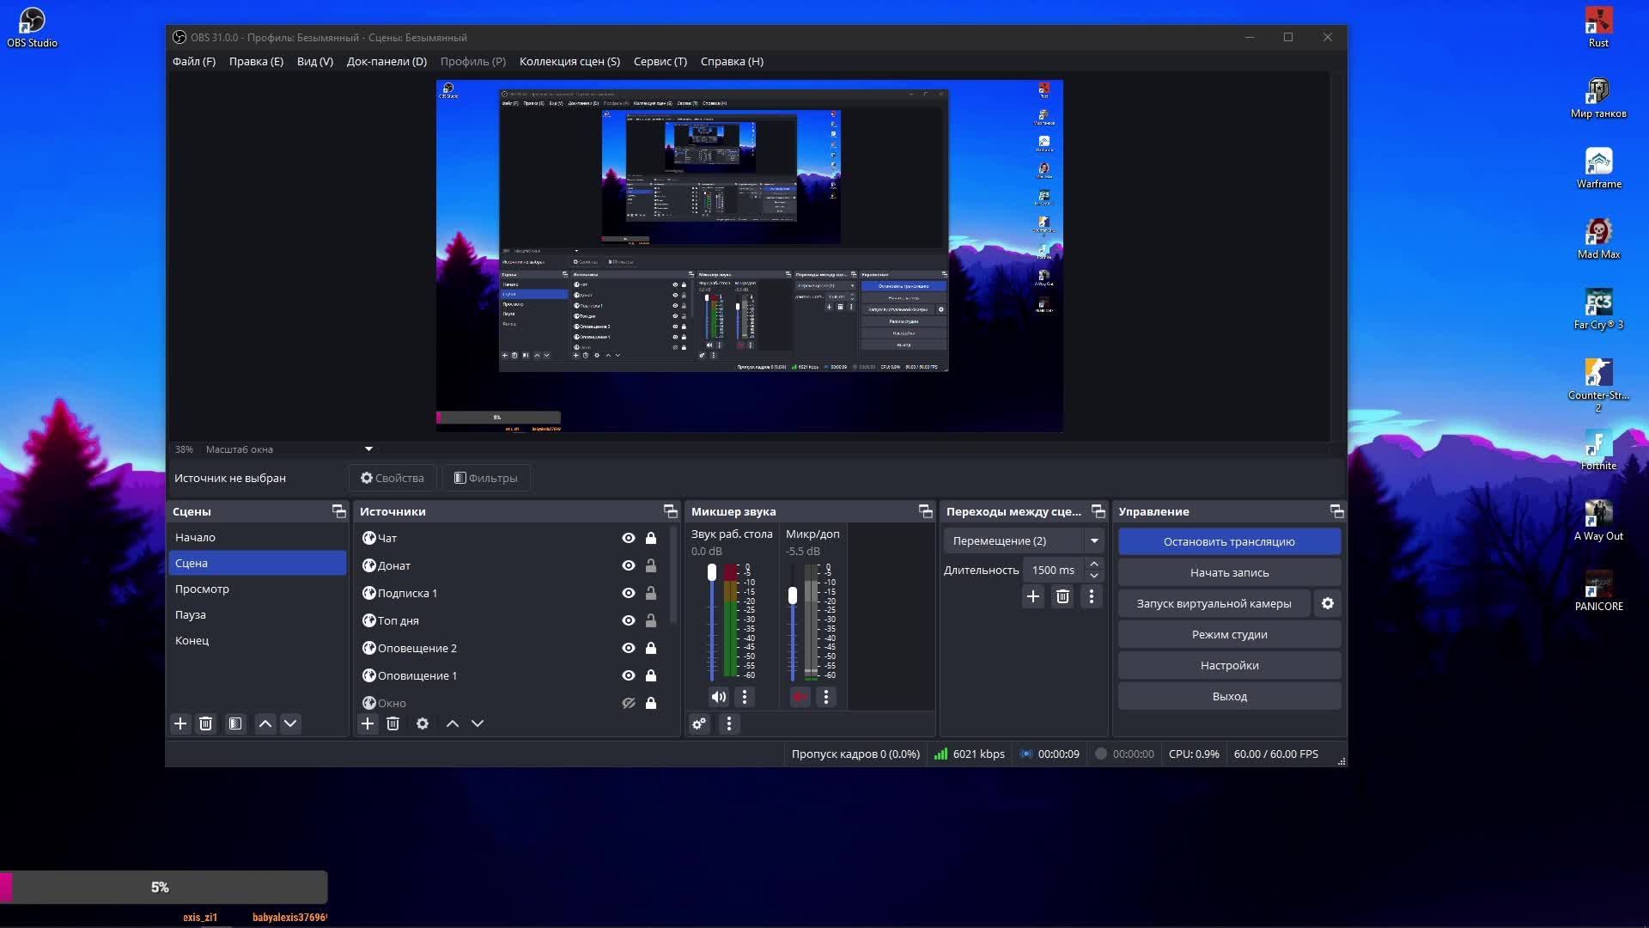Lock the Донат source
The height and width of the screenshot is (928, 1649).
pyautogui.click(x=651, y=565)
